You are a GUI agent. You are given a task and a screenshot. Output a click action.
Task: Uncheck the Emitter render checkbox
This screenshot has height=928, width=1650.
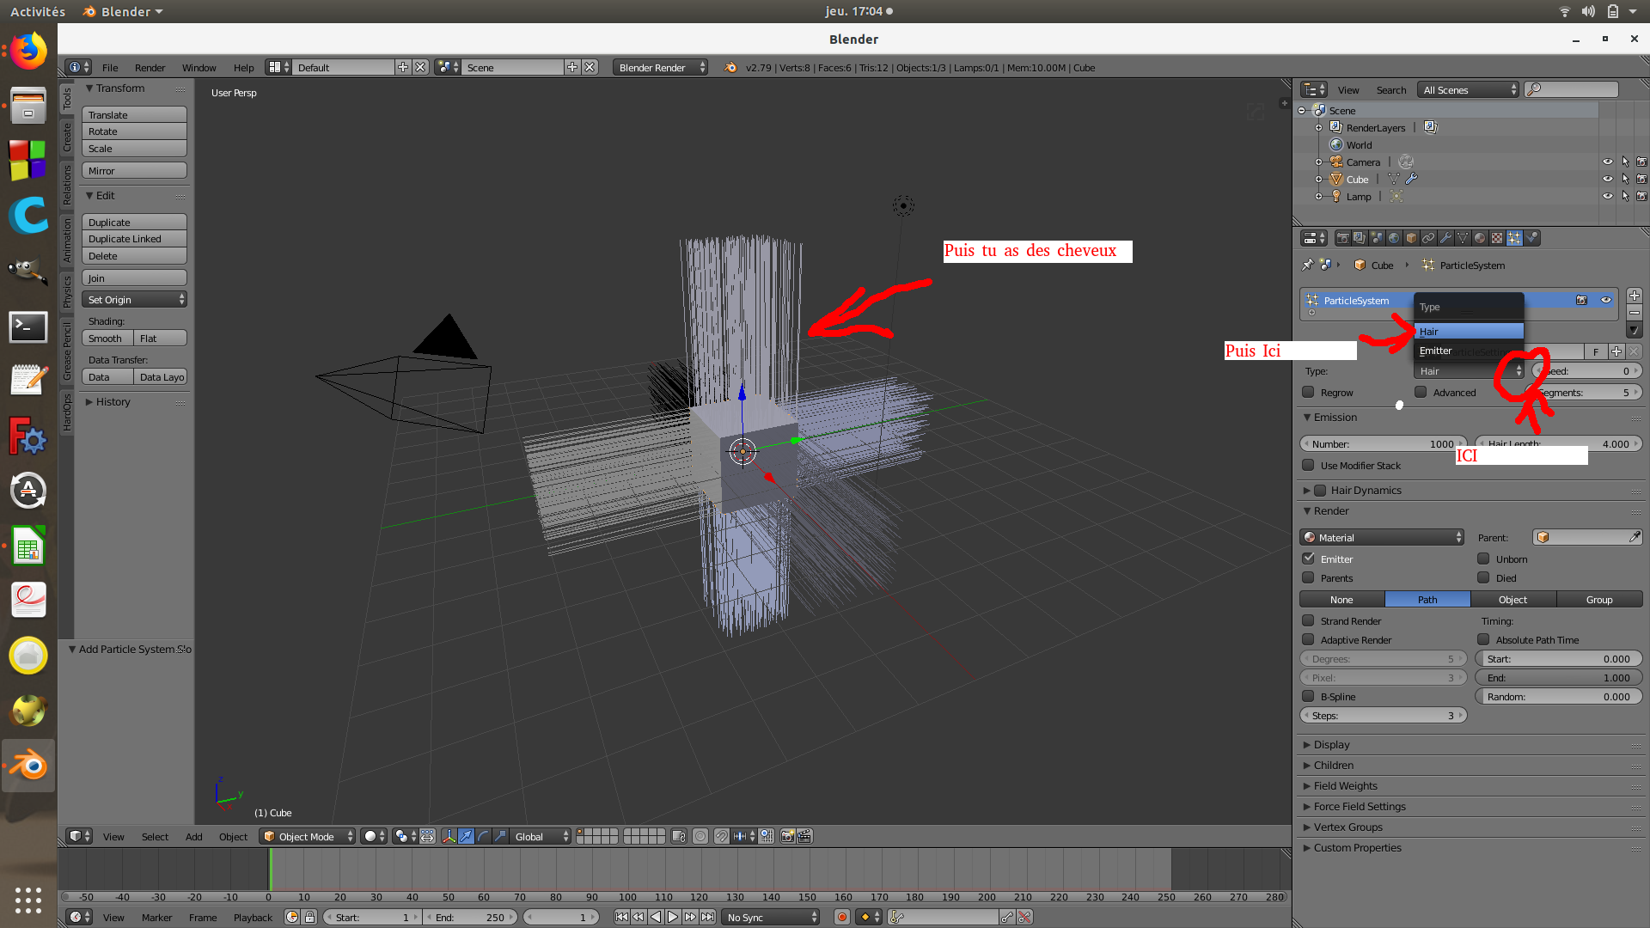[x=1309, y=559]
